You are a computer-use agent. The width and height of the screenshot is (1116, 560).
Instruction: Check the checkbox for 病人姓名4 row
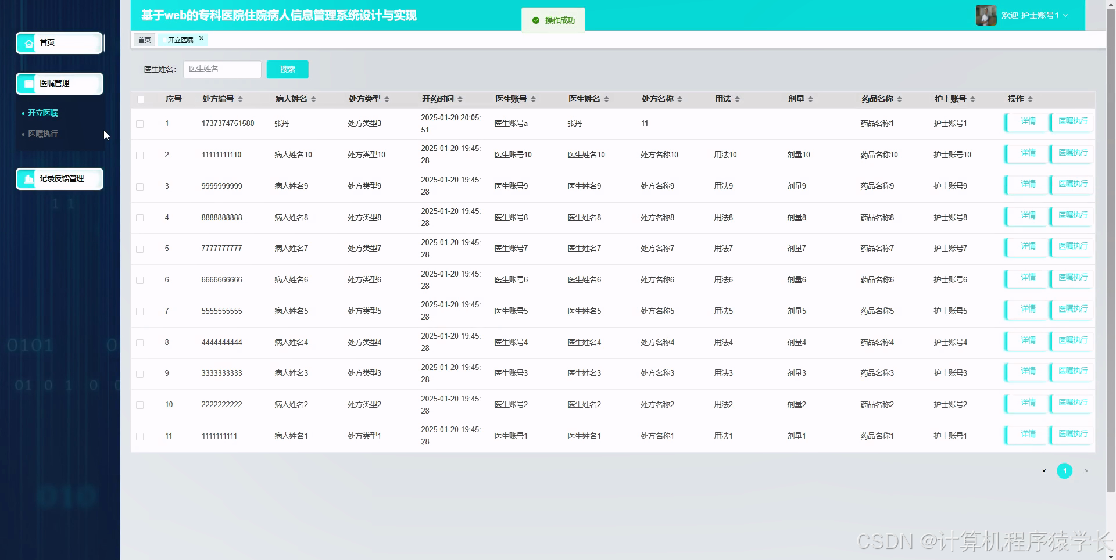point(139,343)
